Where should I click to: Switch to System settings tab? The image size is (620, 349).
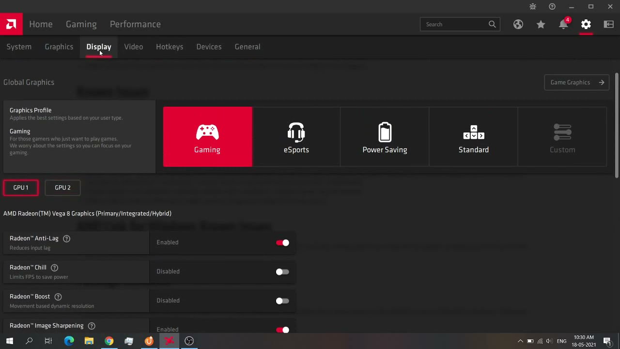pyautogui.click(x=19, y=47)
